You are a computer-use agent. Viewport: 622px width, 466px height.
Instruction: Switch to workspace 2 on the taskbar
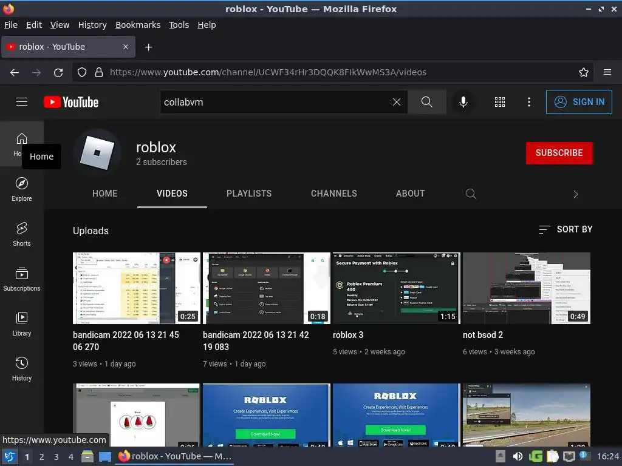coord(42,457)
